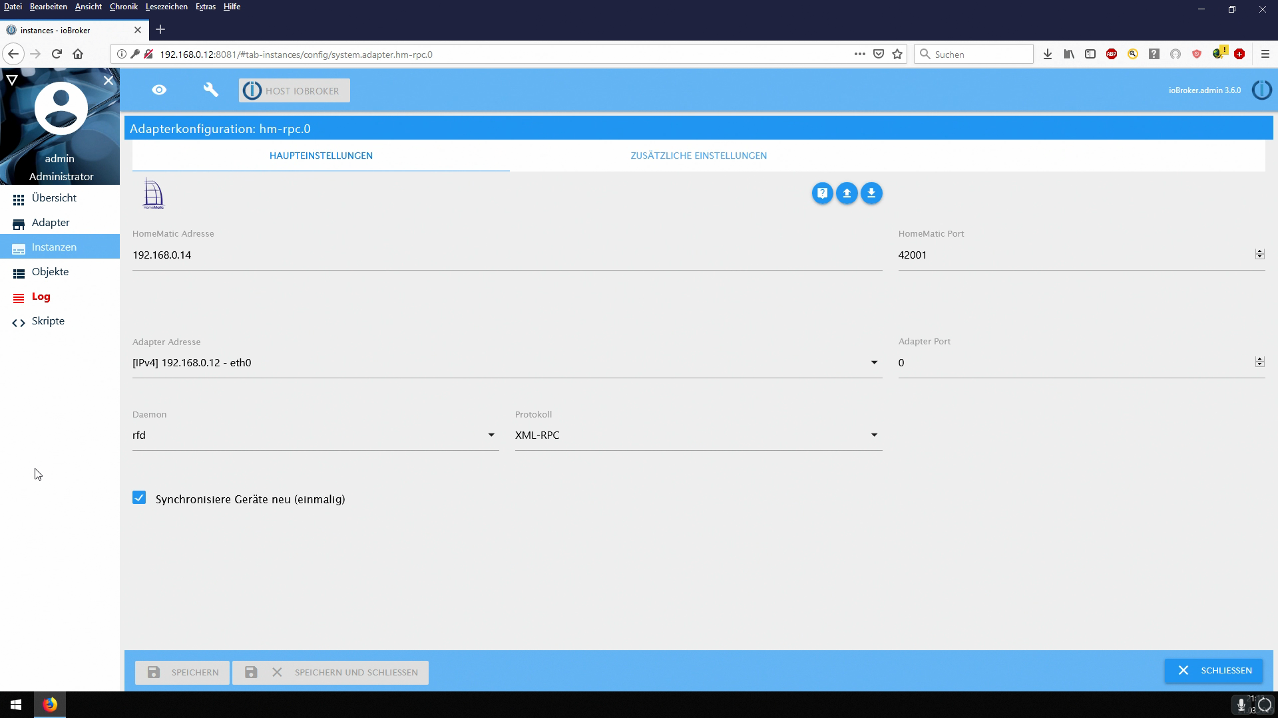Open the Daemon rfd dropdown
The image size is (1278, 718).
point(491,435)
